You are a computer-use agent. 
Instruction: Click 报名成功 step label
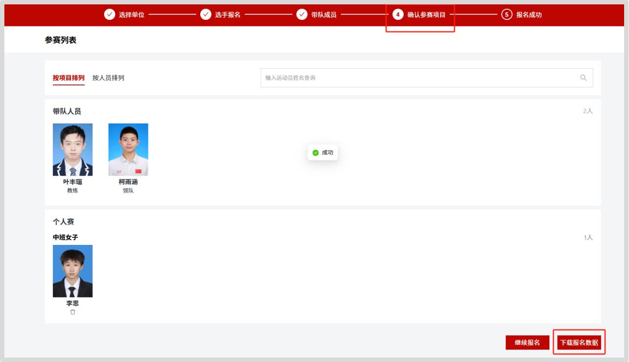pyautogui.click(x=529, y=15)
